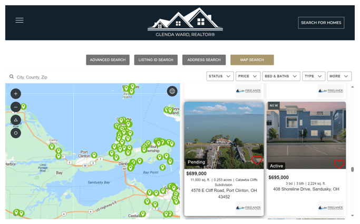Open the Bed & Baths dropdown

click(x=281, y=76)
